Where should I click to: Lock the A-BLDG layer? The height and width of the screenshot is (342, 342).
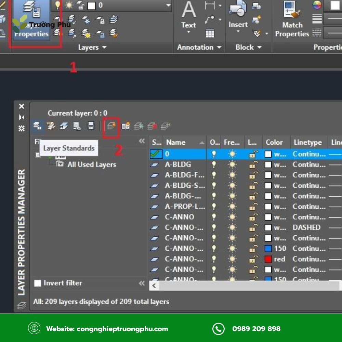(253, 165)
